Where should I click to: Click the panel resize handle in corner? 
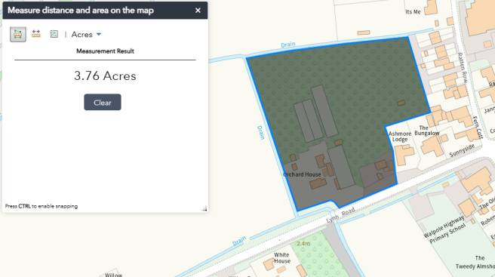pyautogui.click(x=204, y=208)
